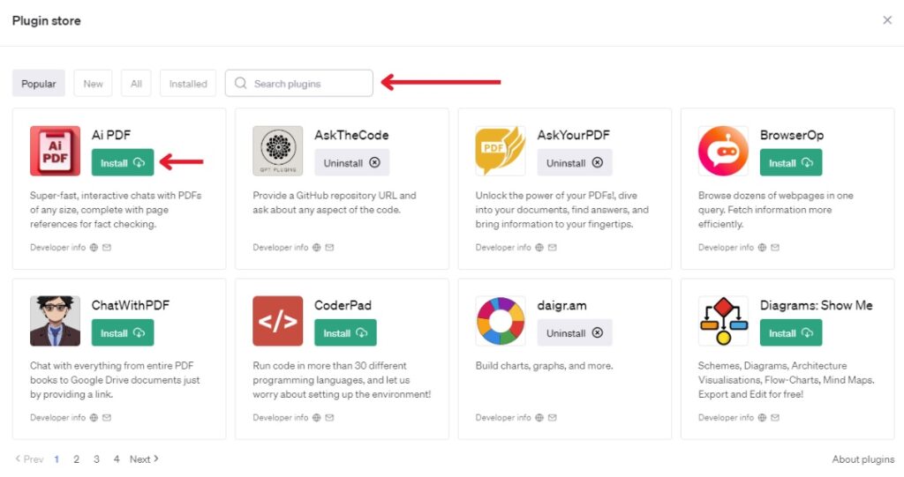Click the Prev page link
904x477 pixels.
click(x=29, y=459)
